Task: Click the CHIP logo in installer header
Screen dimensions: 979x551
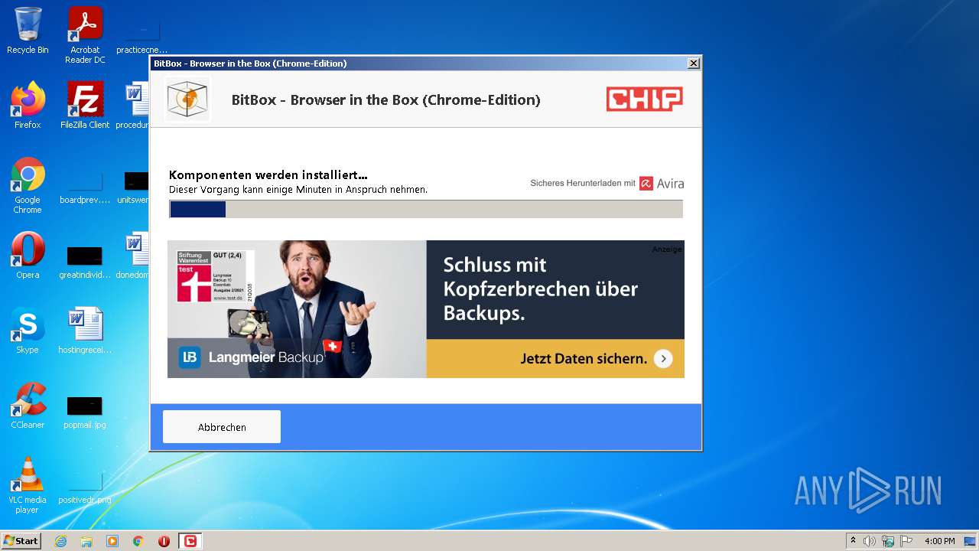Action: [645, 99]
